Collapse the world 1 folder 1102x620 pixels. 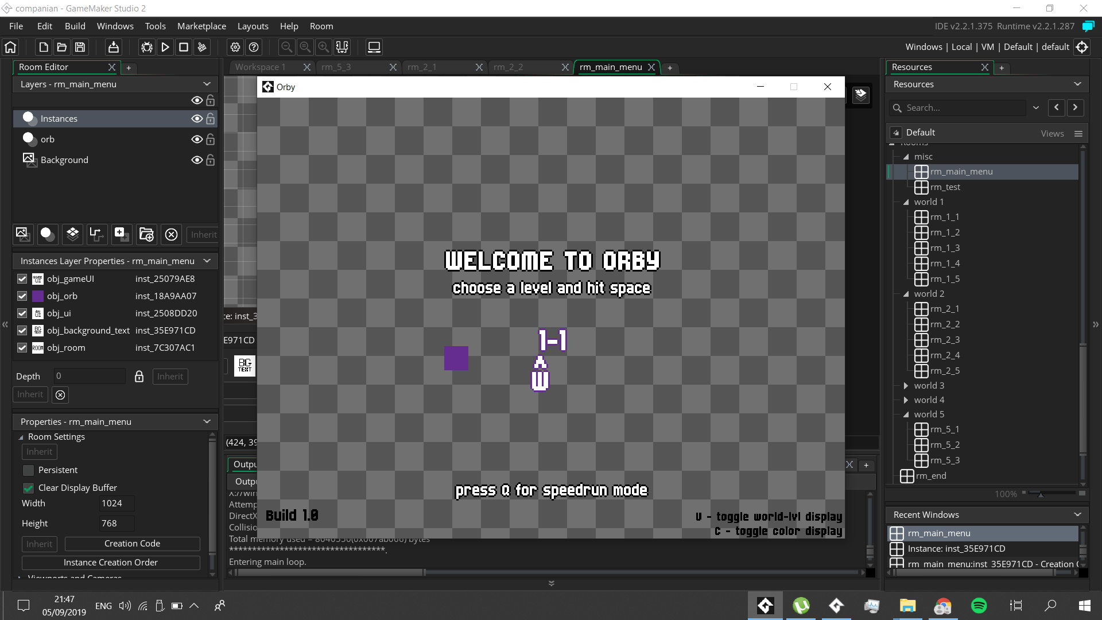pos(906,202)
